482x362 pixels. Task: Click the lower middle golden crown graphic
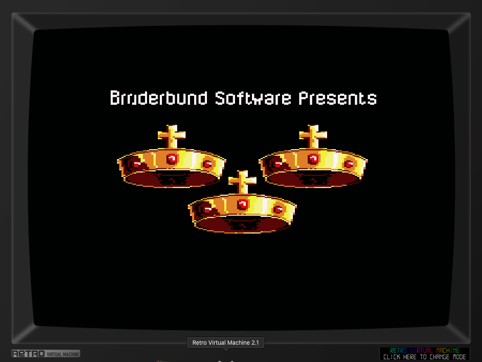click(242, 202)
